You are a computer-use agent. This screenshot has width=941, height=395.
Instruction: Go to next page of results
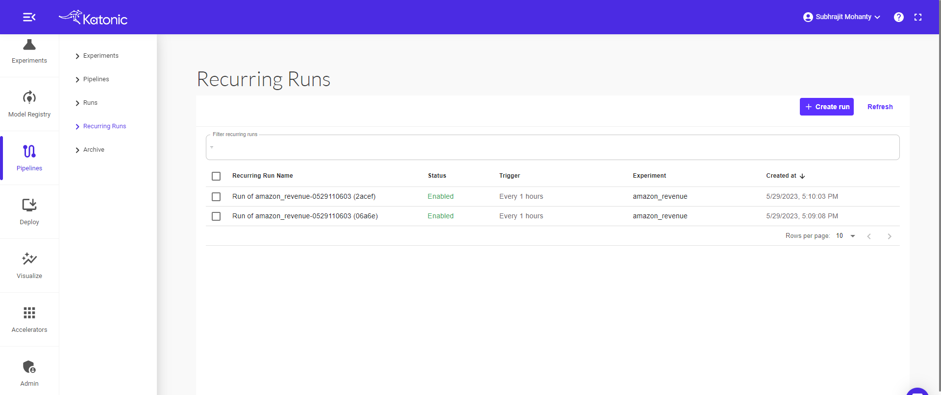point(890,236)
